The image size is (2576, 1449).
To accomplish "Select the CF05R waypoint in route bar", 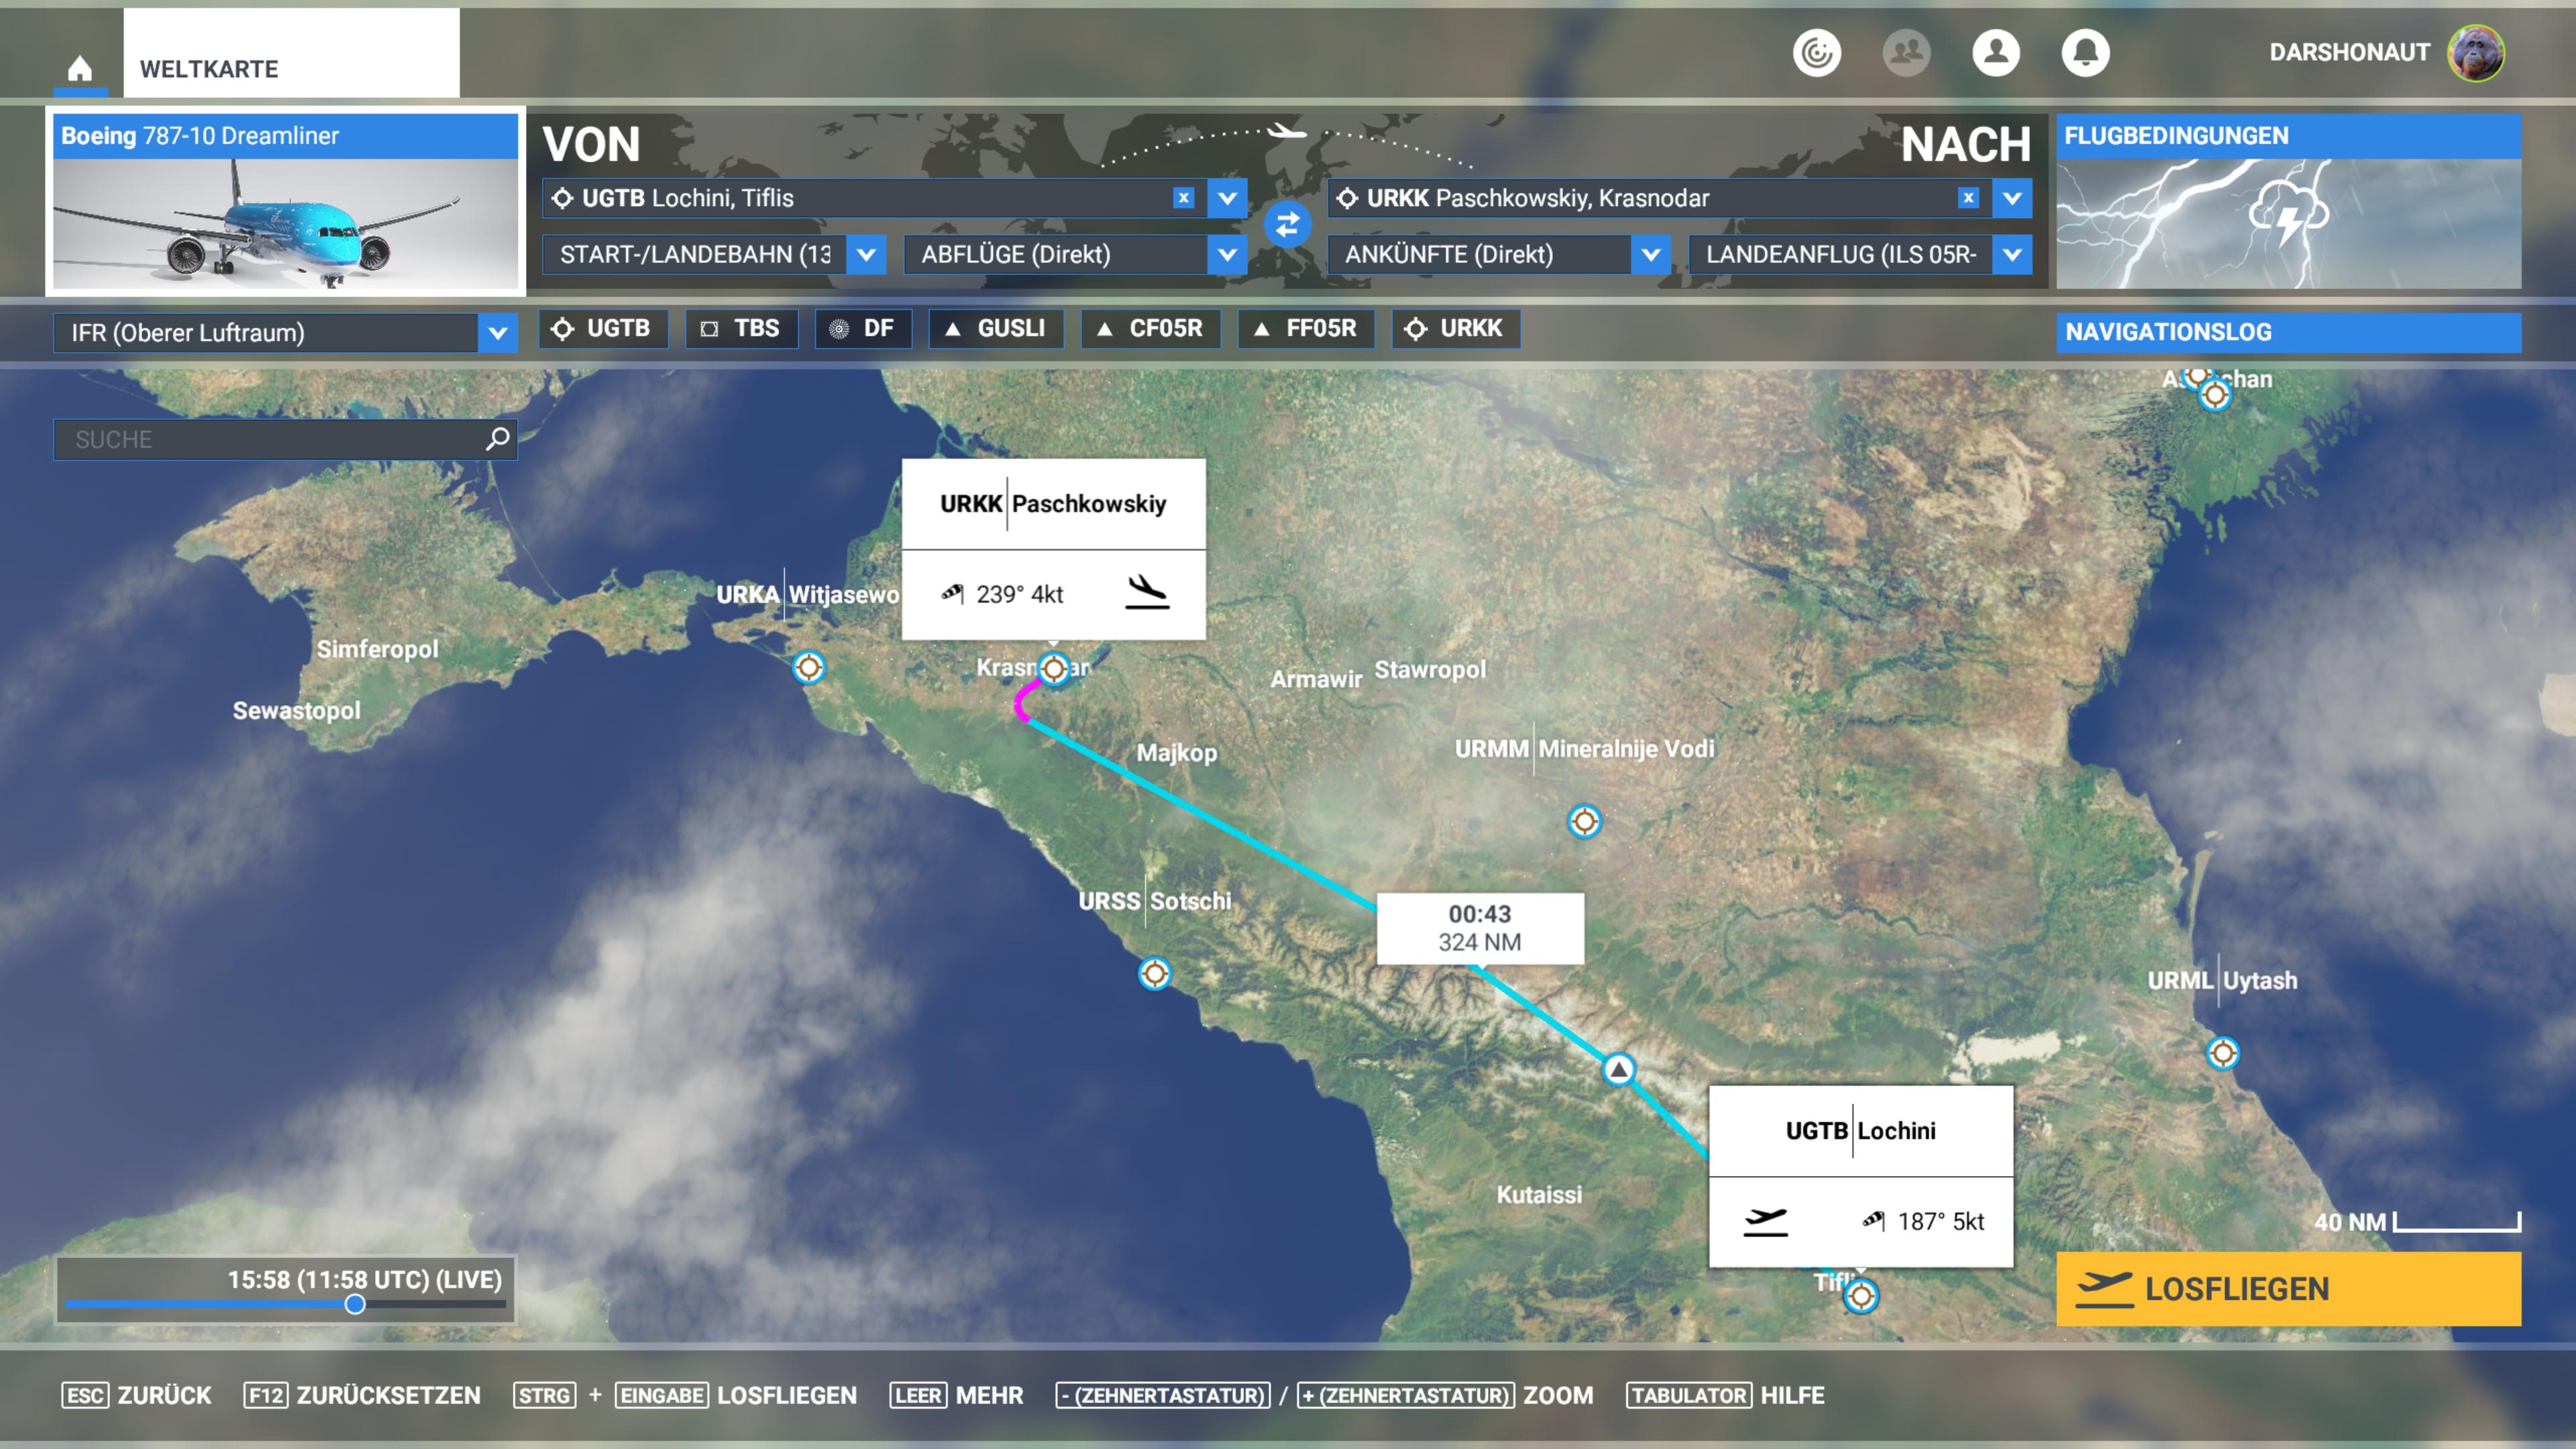I will (x=1150, y=329).
